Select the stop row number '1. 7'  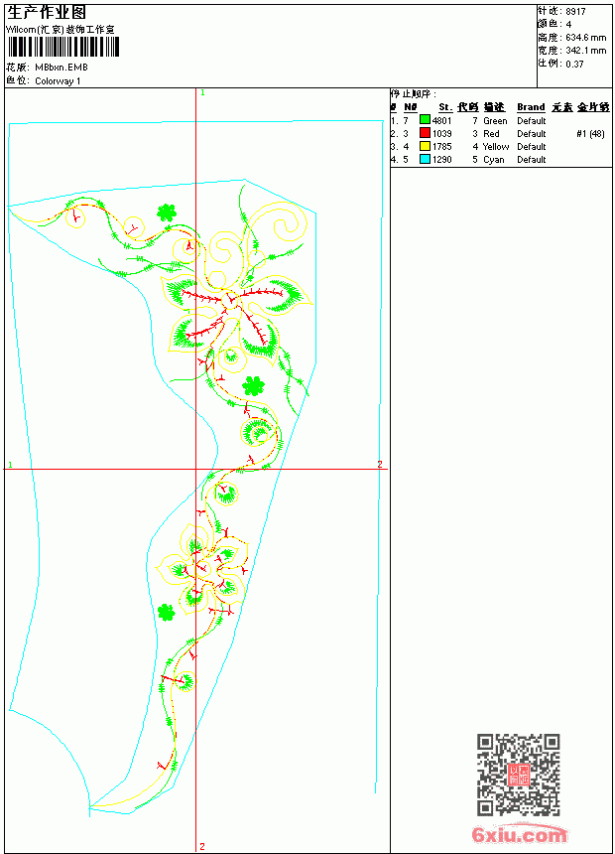tap(400, 120)
